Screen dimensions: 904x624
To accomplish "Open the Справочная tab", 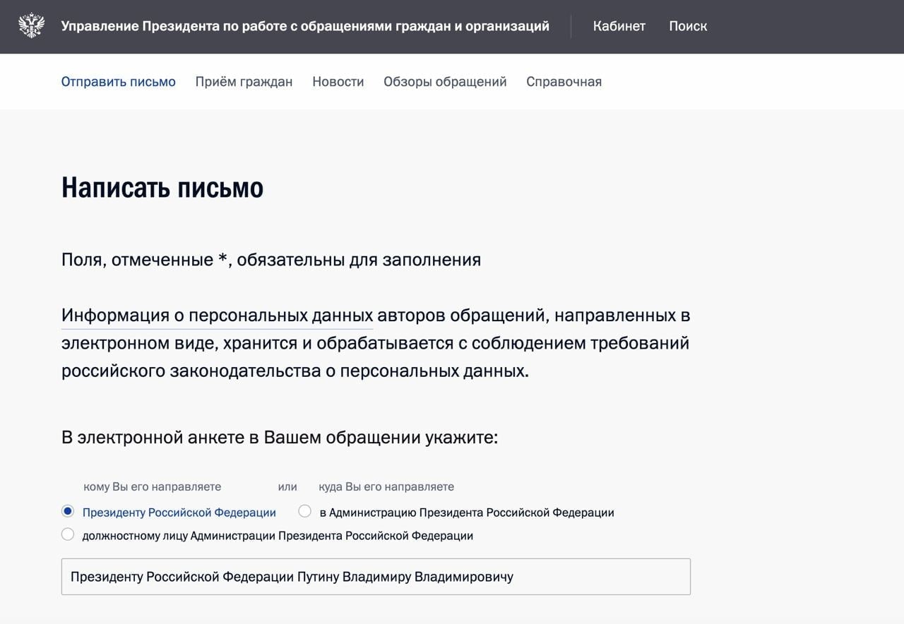I will [564, 82].
